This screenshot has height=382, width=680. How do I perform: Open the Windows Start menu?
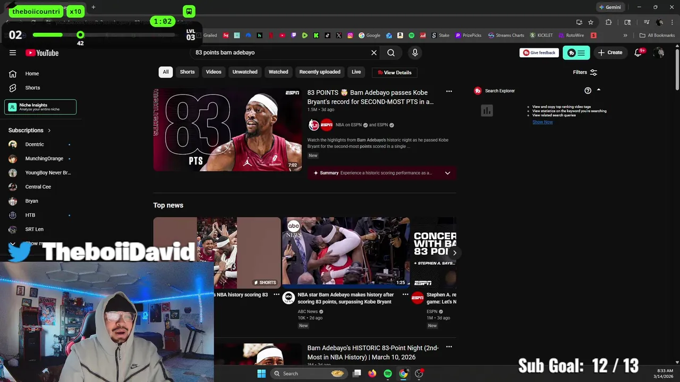point(261,374)
